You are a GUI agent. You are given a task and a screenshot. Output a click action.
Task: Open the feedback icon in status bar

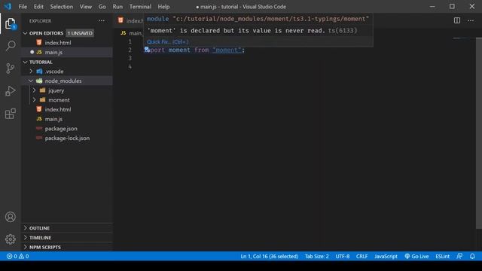[459, 256]
